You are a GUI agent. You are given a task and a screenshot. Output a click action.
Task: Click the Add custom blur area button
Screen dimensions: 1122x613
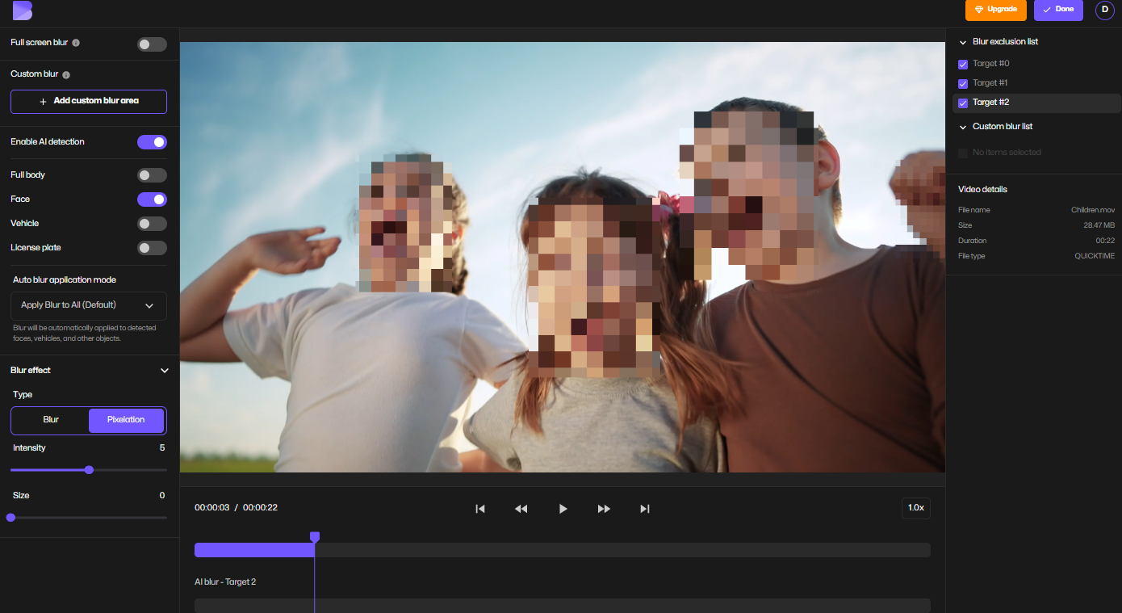tap(88, 102)
